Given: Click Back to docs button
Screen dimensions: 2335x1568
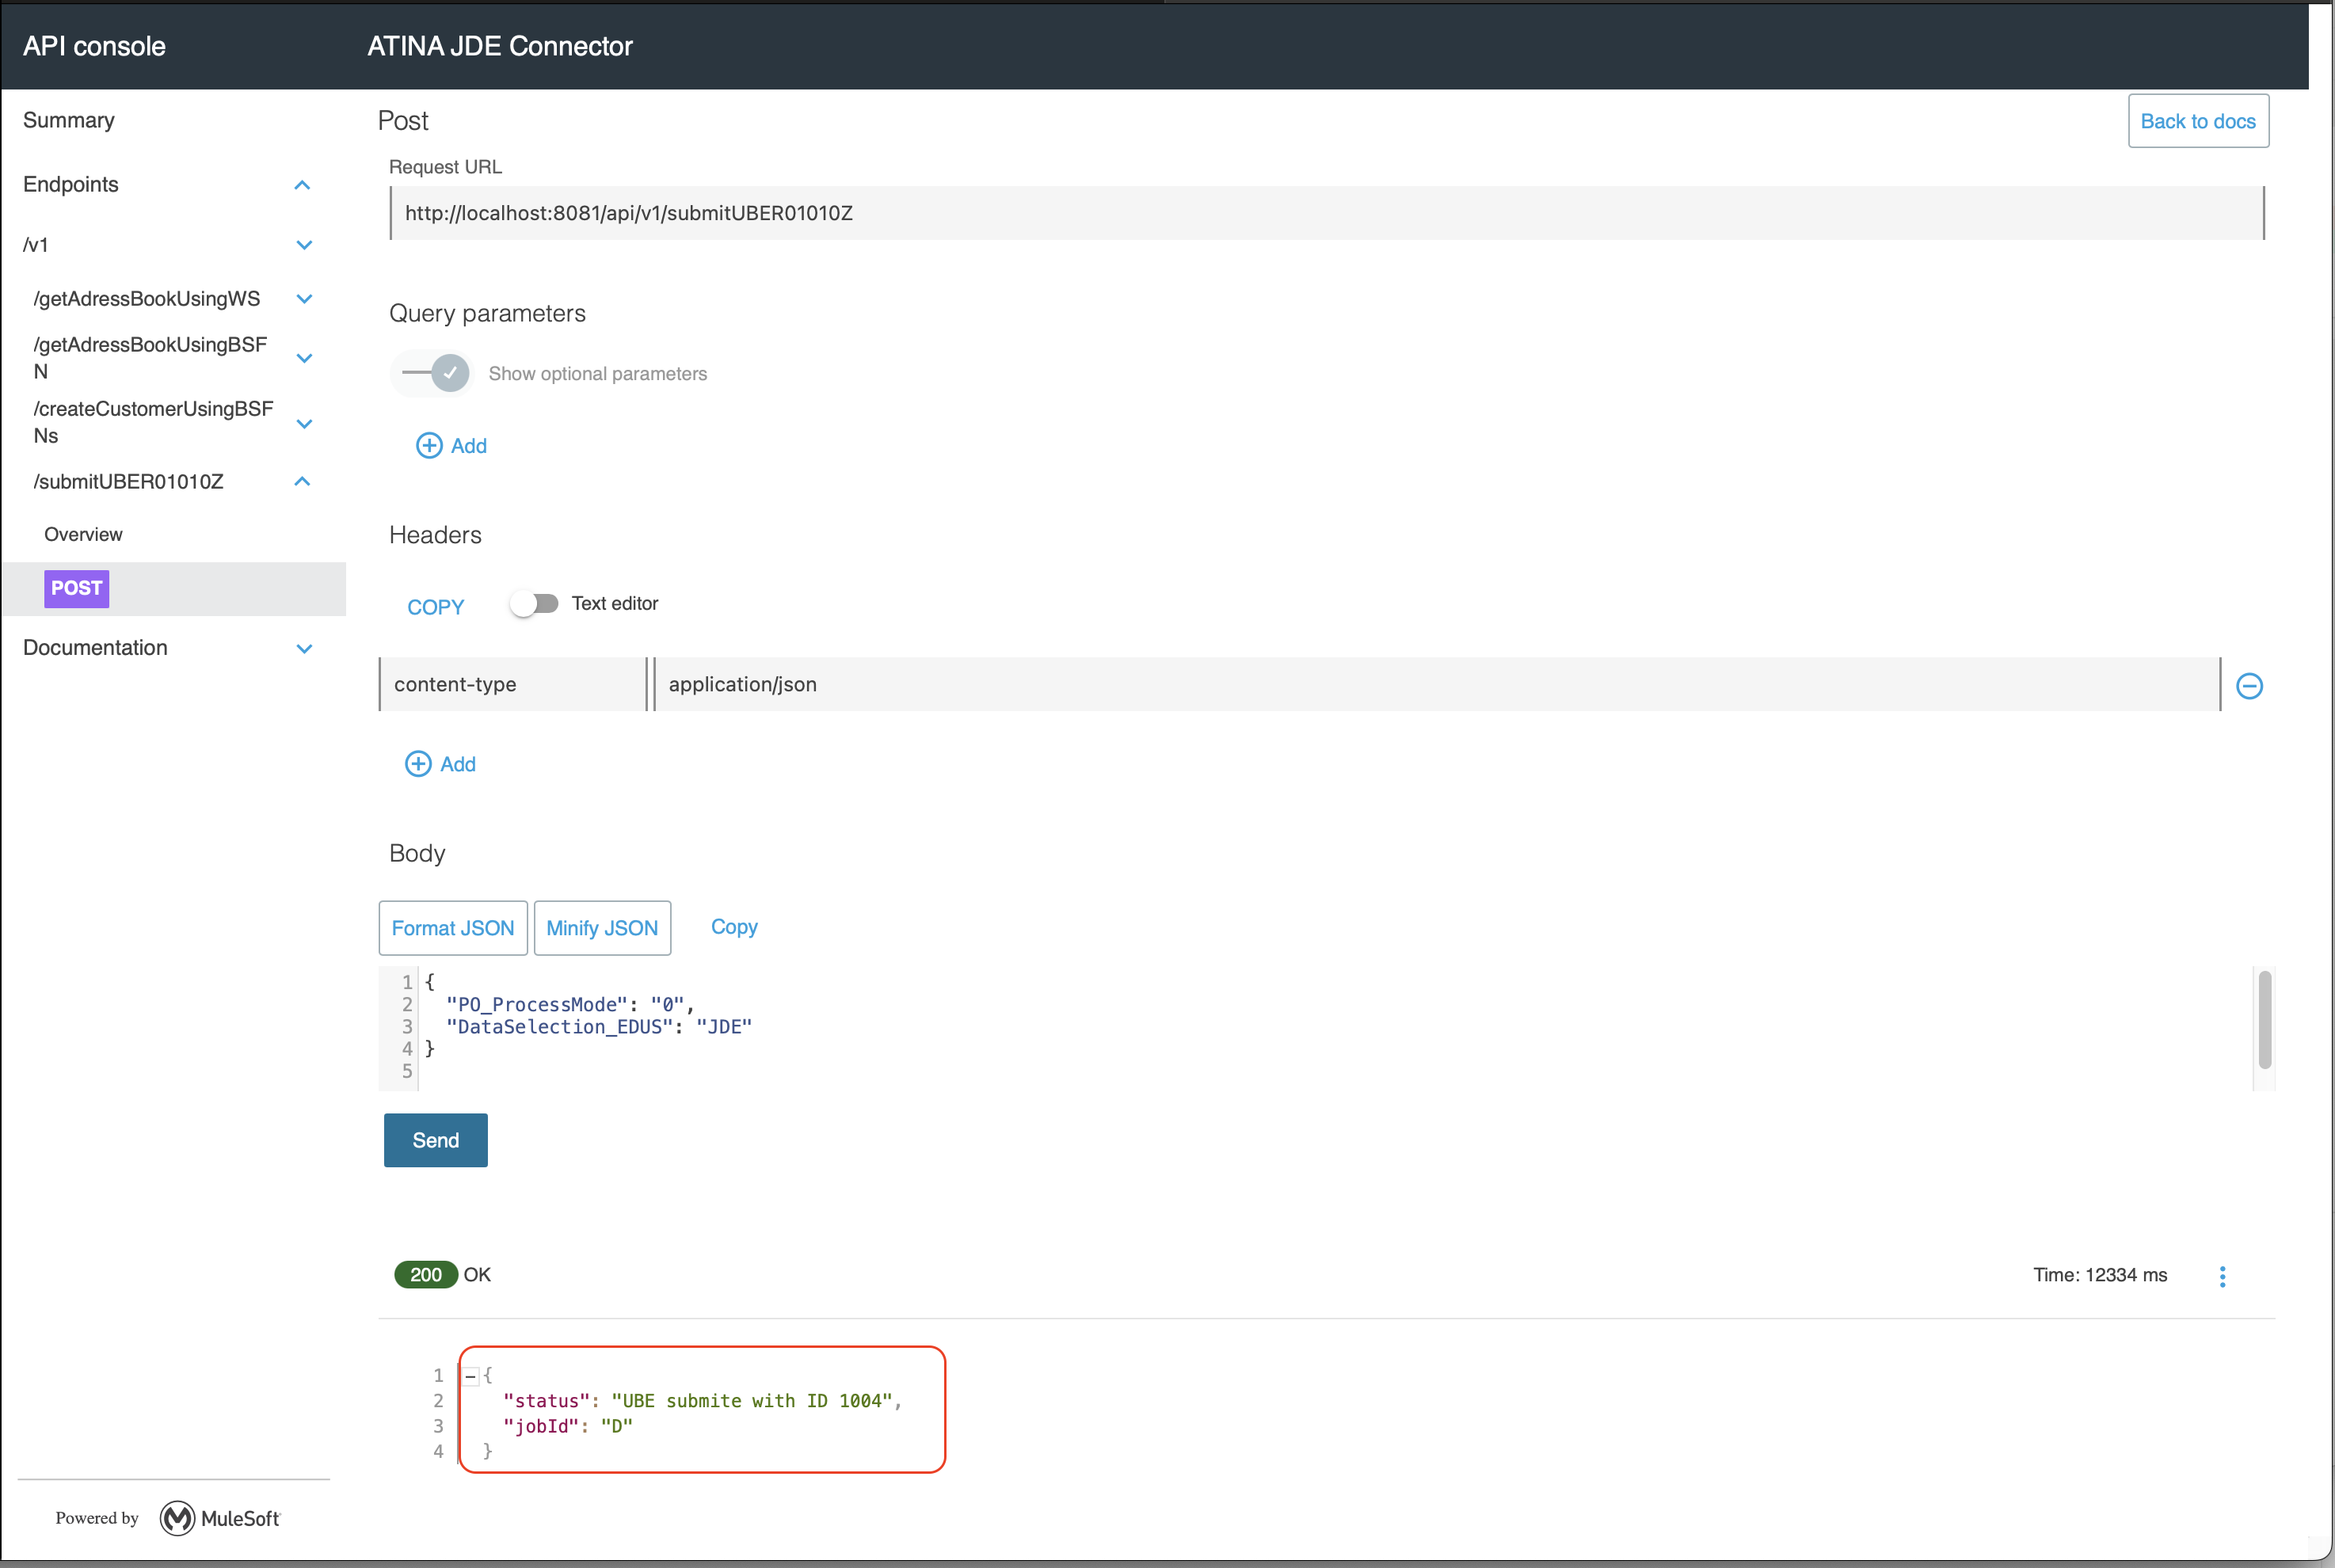Looking at the screenshot, I should (x=2197, y=121).
